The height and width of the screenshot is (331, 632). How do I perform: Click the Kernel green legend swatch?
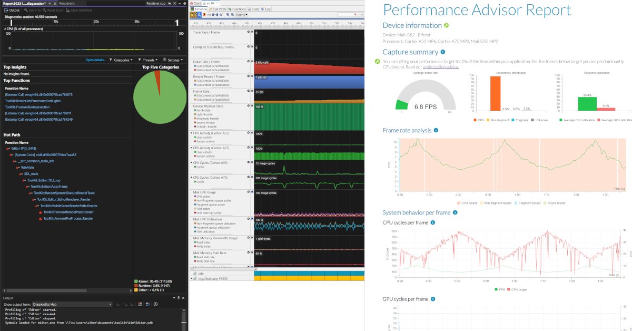(x=135, y=281)
